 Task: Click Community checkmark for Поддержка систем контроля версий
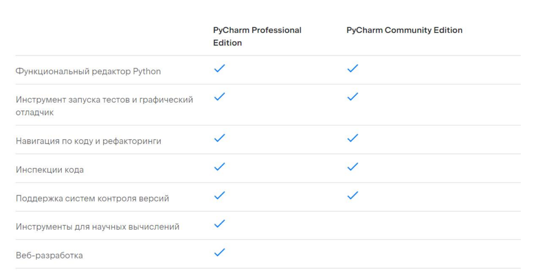tap(352, 196)
